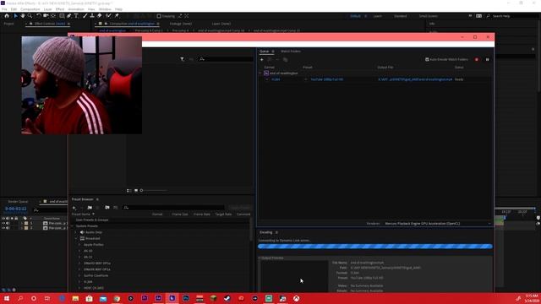The height and width of the screenshot is (304, 541).
Task: Click the output file path link
Action: click(x=415, y=79)
